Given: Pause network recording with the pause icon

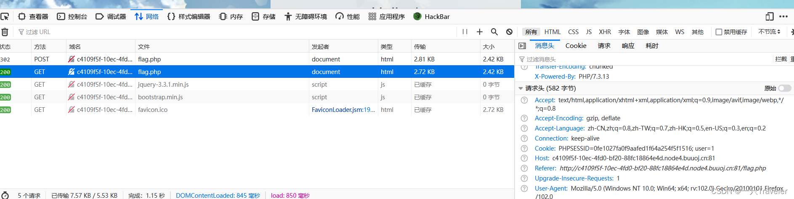Looking at the screenshot, I should pyautogui.click(x=465, y=32).
